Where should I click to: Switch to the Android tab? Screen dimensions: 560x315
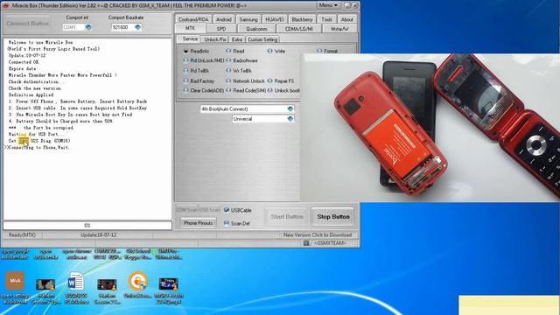coord(224,19)
